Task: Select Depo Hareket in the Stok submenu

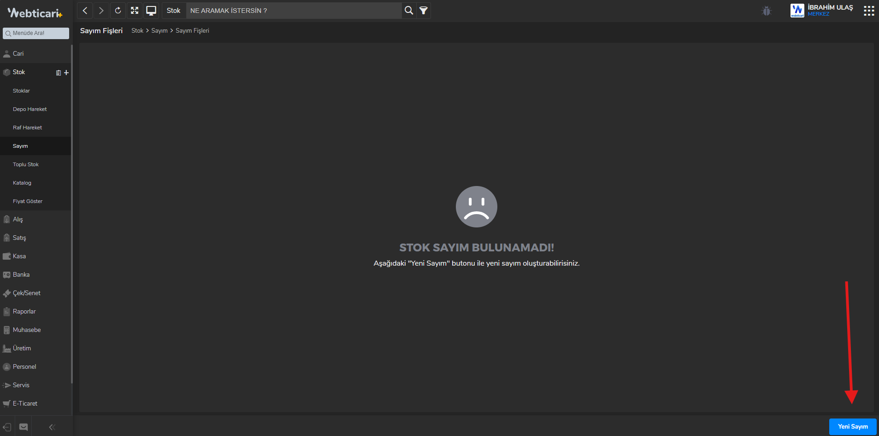Action: pos(30,109)
